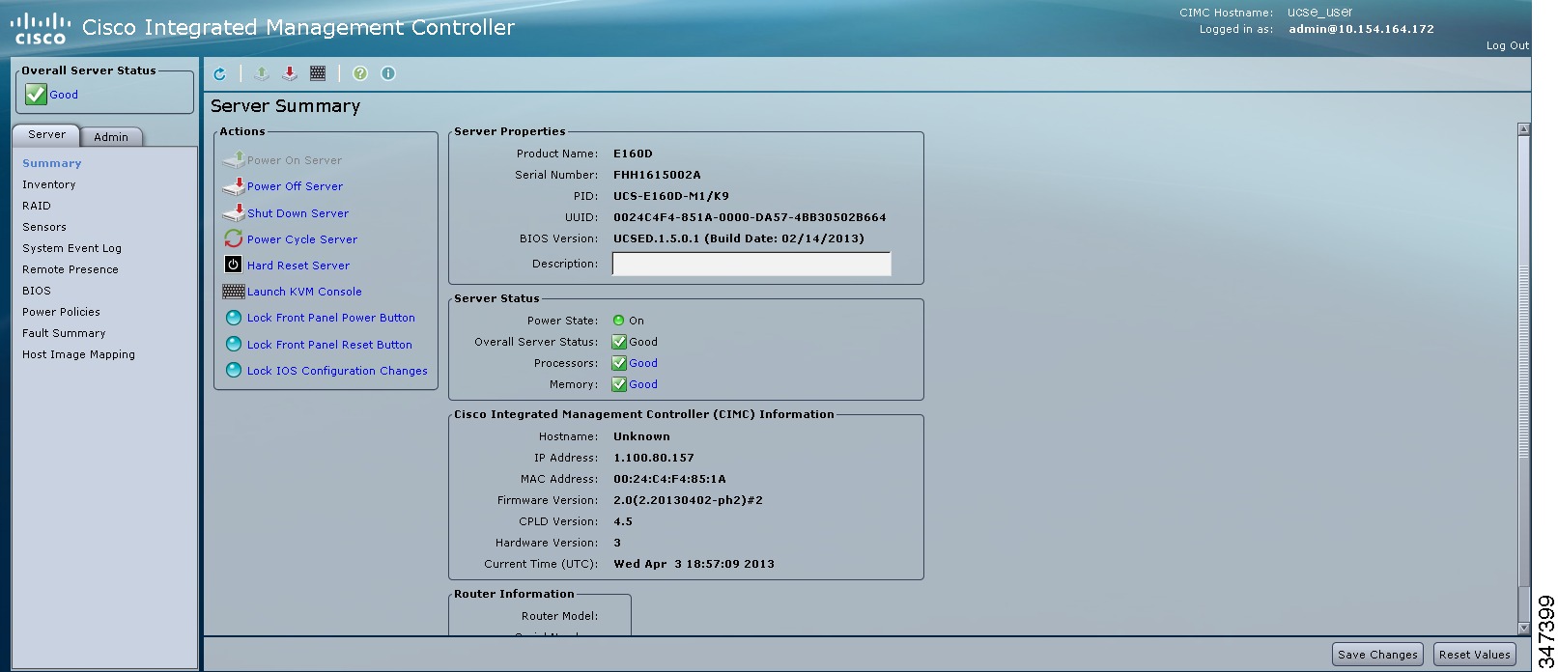Click Lock Front Panel Reset Button link
The height and width of the screenshot is (672, 1558).
click(330, 345)
